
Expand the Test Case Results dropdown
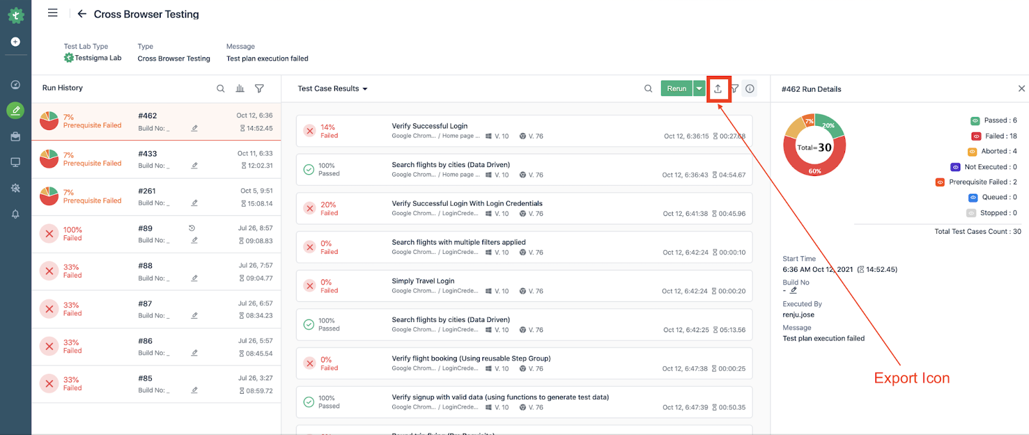click(x=332, y=89)
